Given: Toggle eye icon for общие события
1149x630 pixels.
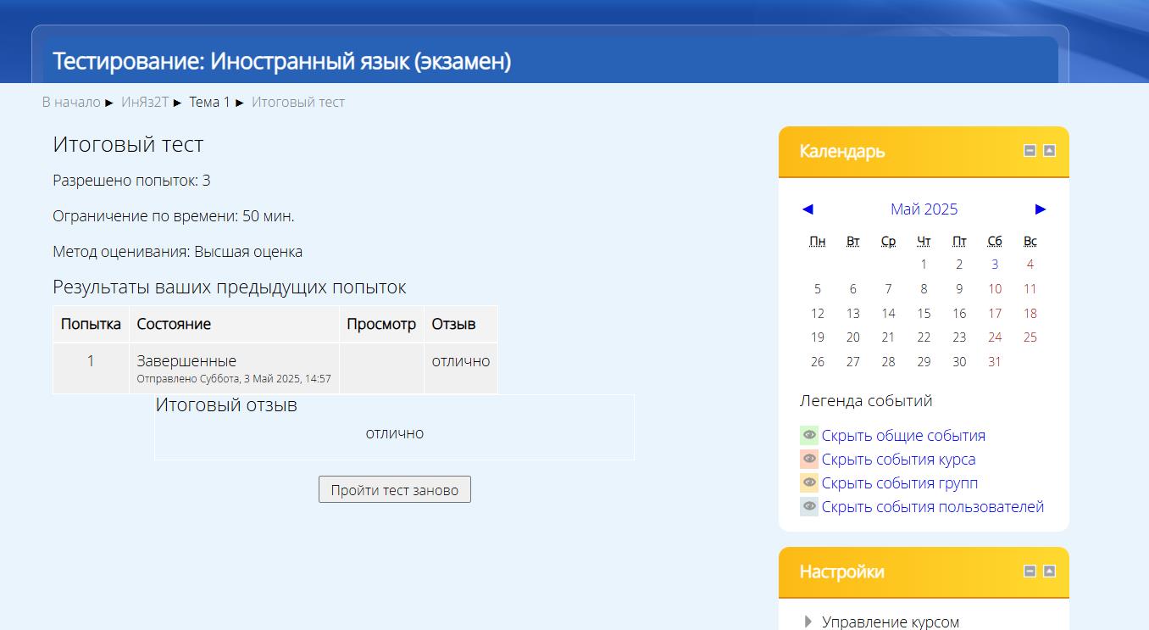Looking at the screenshot, I should [x=809, y=436].
